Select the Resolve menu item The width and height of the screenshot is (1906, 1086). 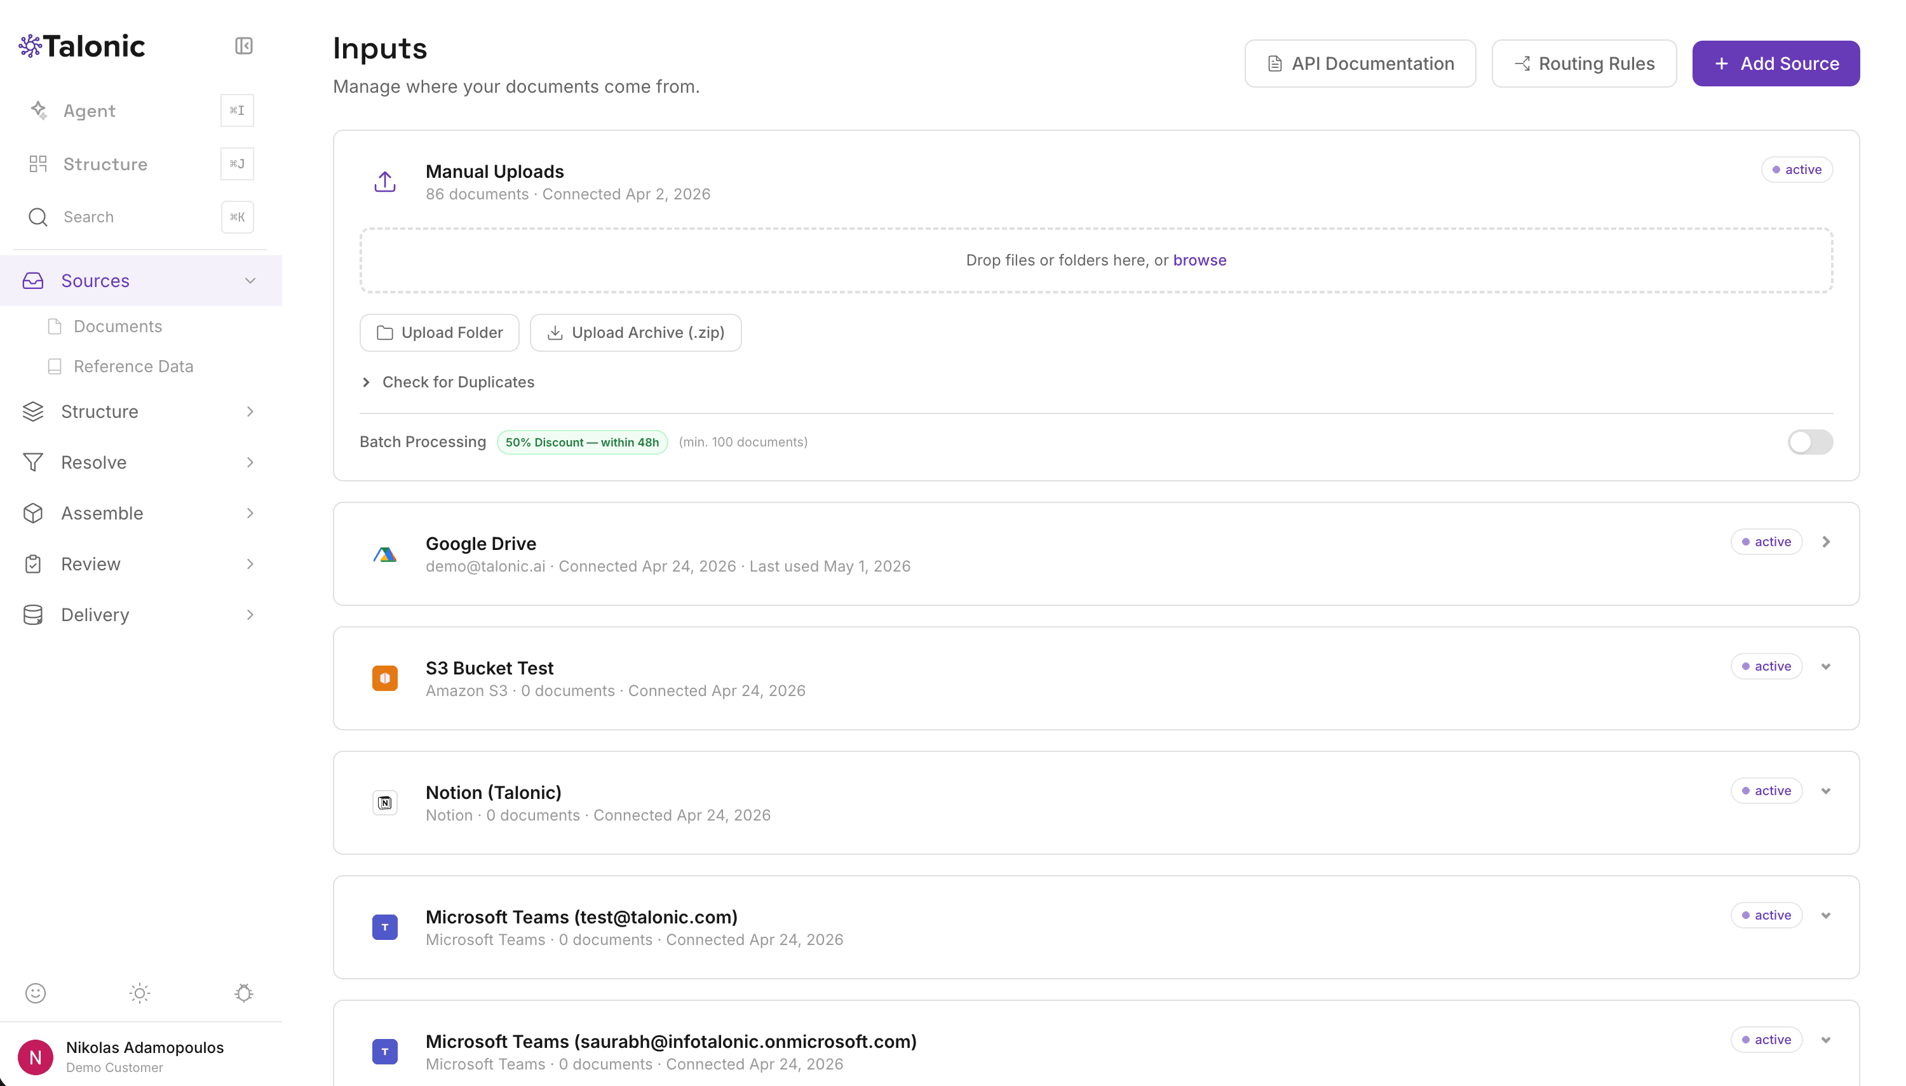click(140, 462)
